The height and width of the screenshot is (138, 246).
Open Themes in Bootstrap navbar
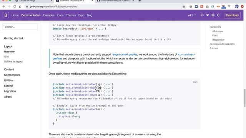pos(71,15)
